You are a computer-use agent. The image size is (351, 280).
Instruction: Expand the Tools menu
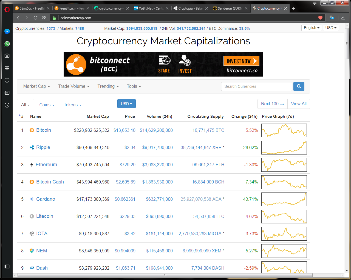(134, 86)
